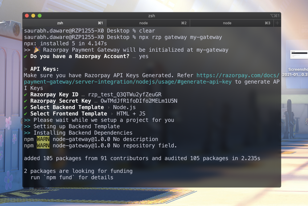Screen dimensions: 308x206
Task: Click the chevron before "HTML + JS"
Action: [112, 113]
